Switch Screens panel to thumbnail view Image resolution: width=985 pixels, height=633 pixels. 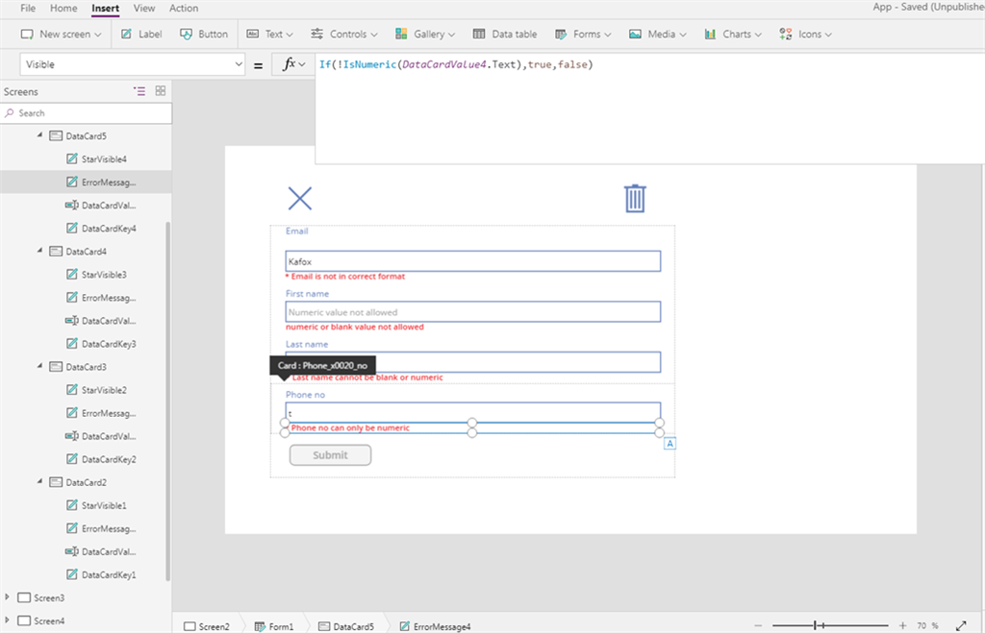(x=161, y=91)
